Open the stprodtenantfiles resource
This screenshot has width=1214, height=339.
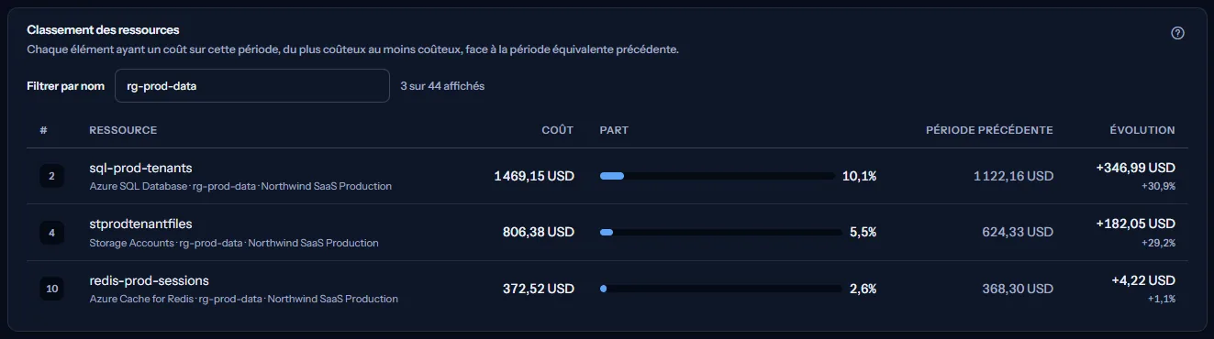point(140,224)
